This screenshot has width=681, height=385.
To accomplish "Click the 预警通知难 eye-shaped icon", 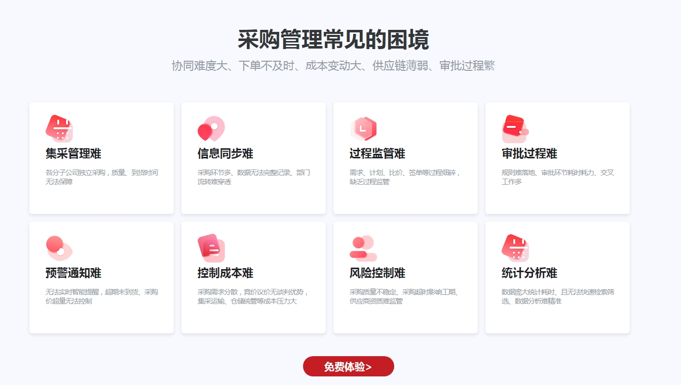I will click(59, 248).
